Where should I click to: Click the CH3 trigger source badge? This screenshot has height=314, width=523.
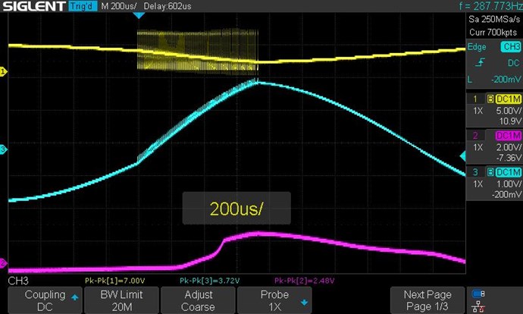[x=511, y=47]
